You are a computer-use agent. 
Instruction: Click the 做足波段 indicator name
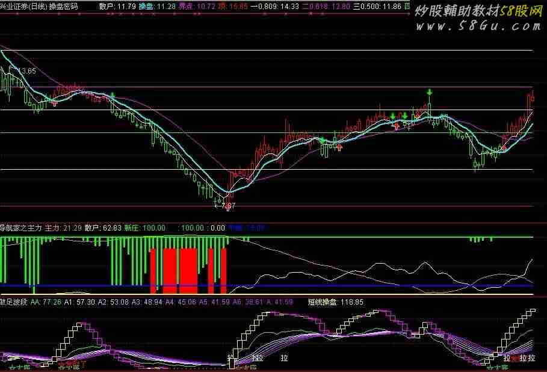tap(14, 302)
